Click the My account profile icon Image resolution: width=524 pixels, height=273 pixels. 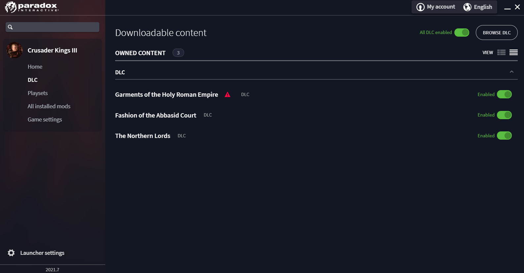[x=420, y=7]
